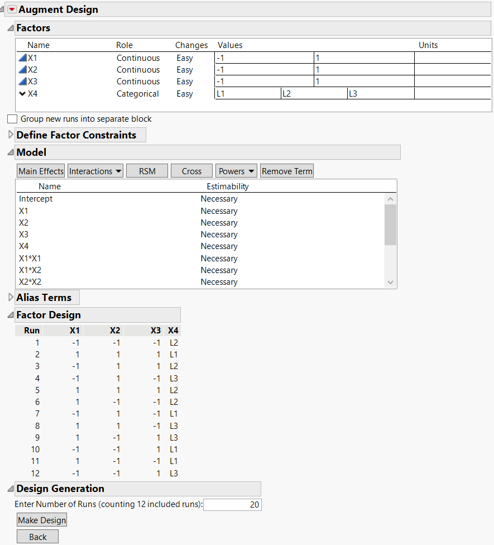Image resolution: width=494 pixels, height=545 pixels.
Task: Enable Group new runs into separate block
Action: 12,119
